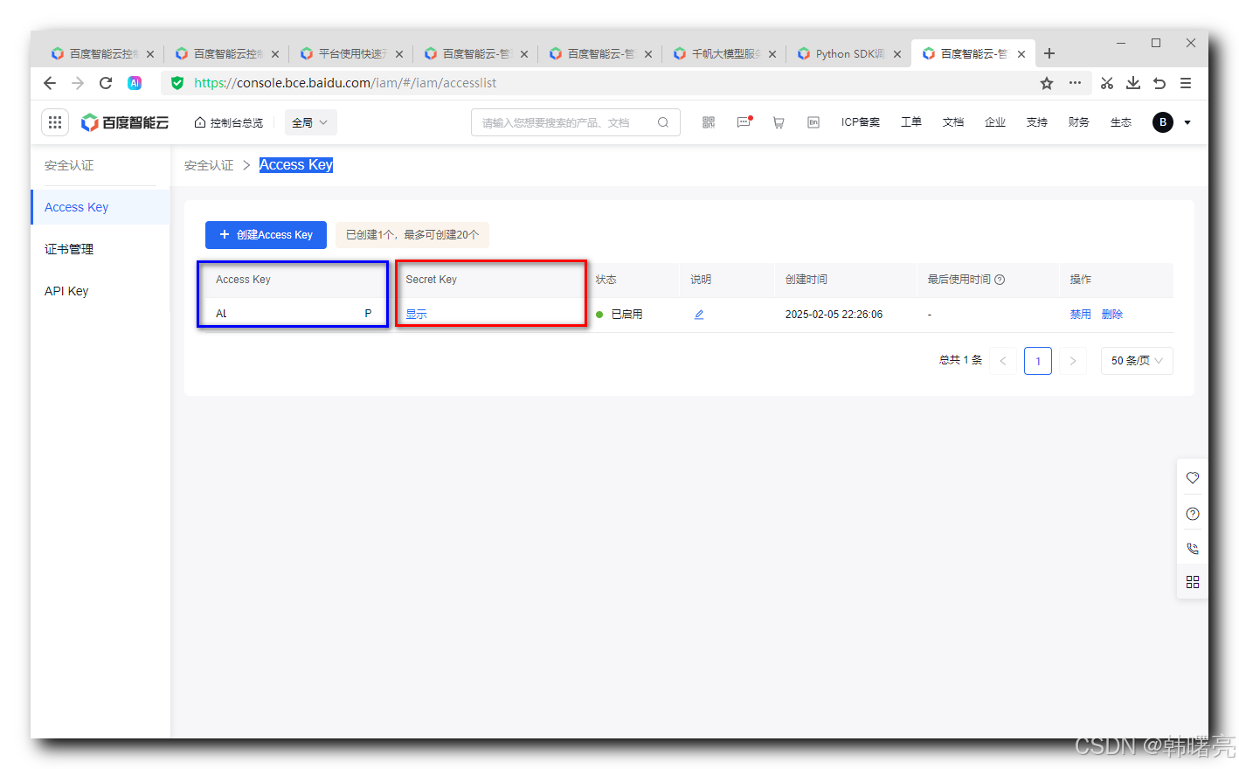Click the language switch icon in header
The width and height of the screenshot is (1239, 769).
click(x=813, y=122)
